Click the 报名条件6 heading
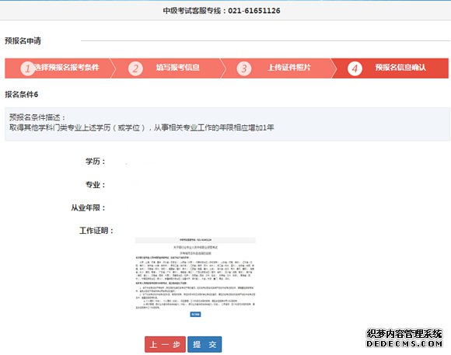Viewport: 451px width, 355px height. (21, 94)
